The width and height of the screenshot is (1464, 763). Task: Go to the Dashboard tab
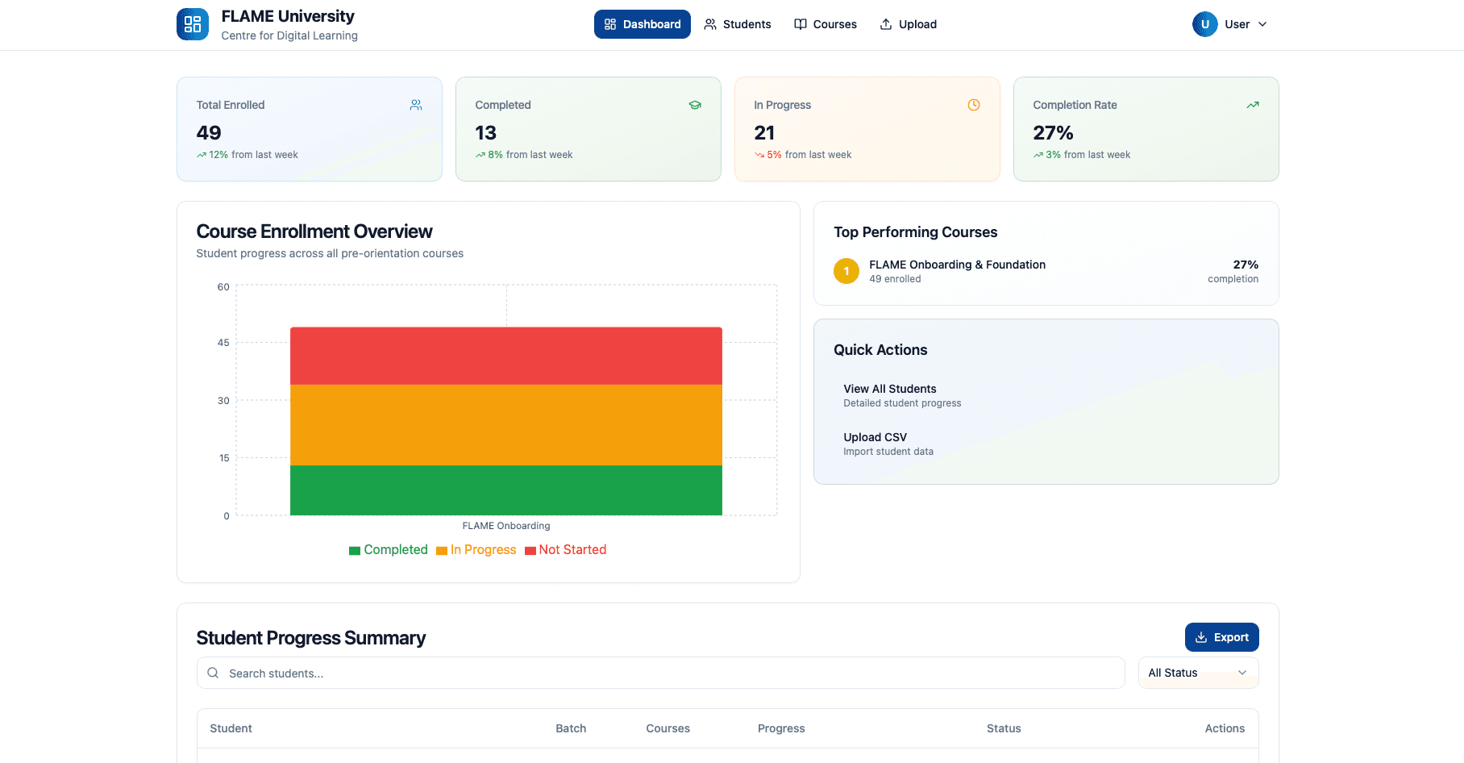click(x=643, y=24)
